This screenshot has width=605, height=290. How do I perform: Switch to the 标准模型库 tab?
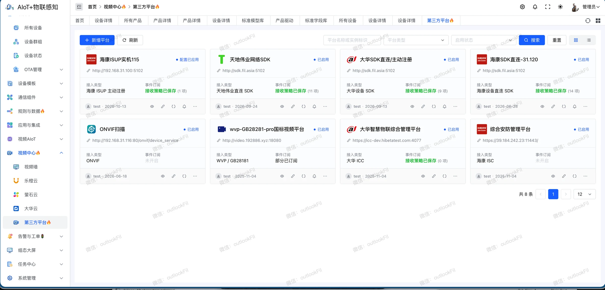tap(253, 21)
